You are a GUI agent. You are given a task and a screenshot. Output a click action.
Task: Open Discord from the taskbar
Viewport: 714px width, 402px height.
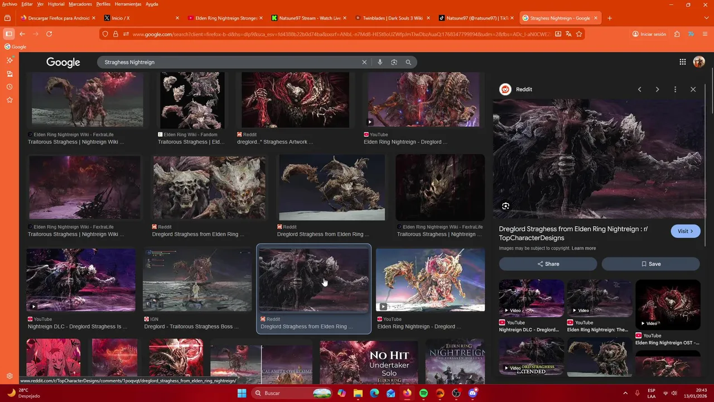tap(473, 393)
